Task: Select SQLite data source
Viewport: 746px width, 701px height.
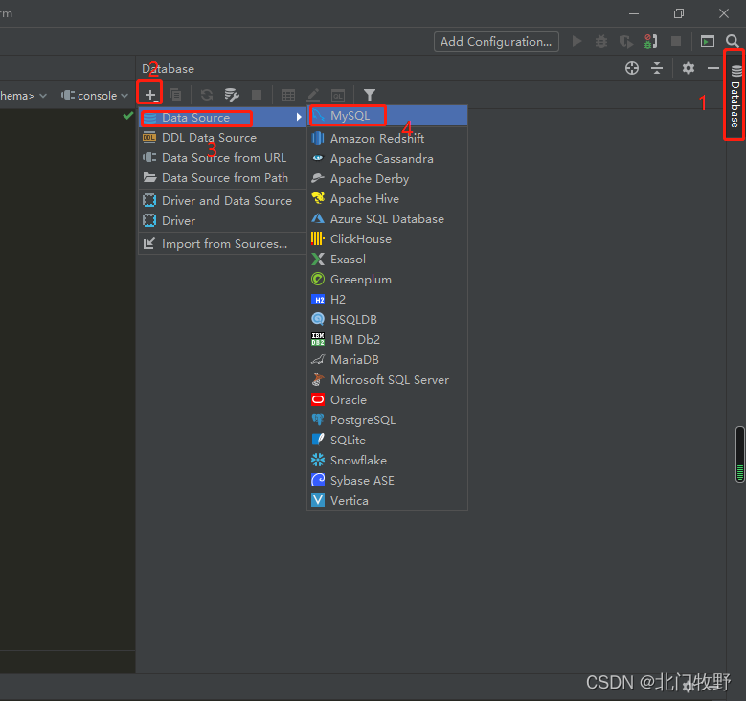Action: pyautogui.click(x=387, y=441)
